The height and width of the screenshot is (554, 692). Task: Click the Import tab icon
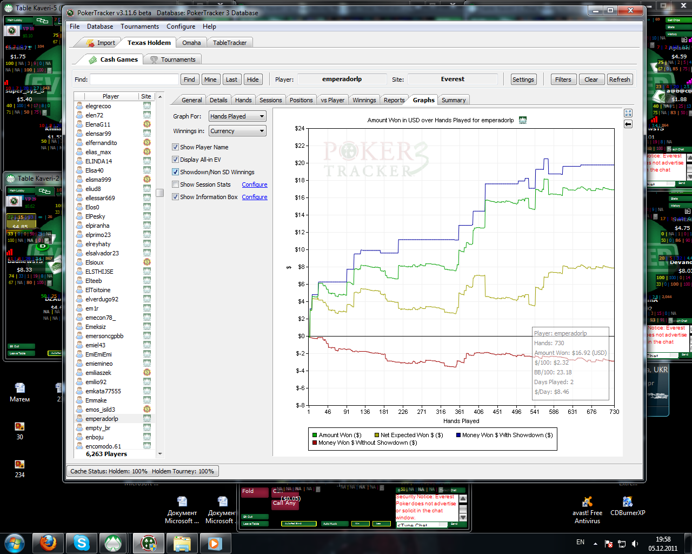[90, 43]
